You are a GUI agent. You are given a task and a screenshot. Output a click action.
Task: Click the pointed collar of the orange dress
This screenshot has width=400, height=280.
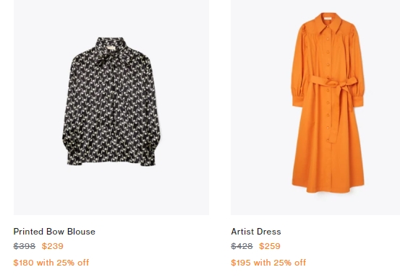click(329, 23)
